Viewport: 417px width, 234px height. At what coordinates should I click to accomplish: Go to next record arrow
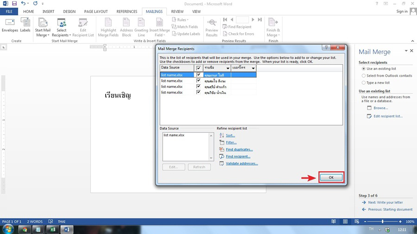point(253,19)
